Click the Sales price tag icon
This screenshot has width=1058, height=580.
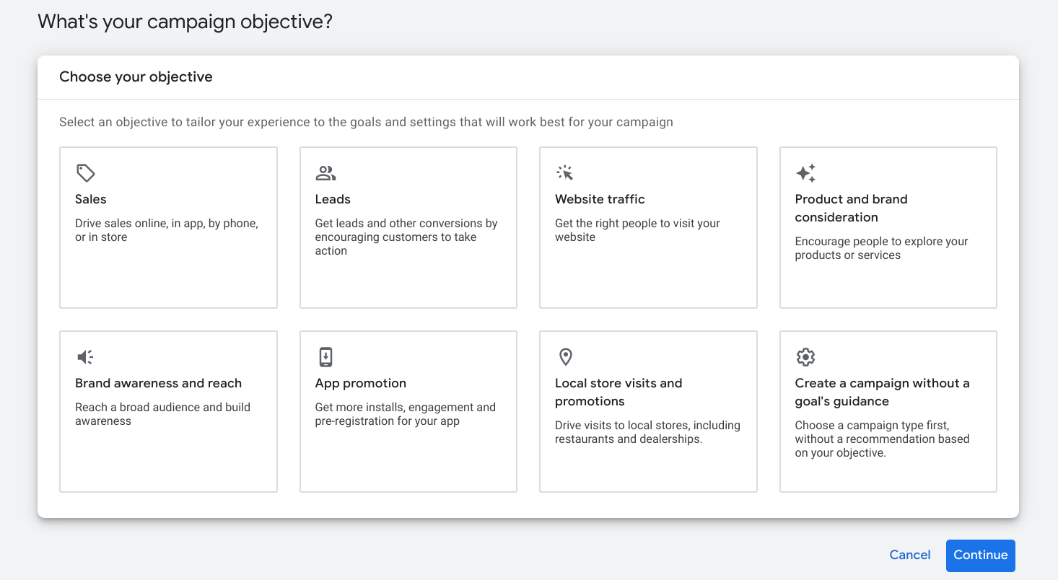point(85,173)
